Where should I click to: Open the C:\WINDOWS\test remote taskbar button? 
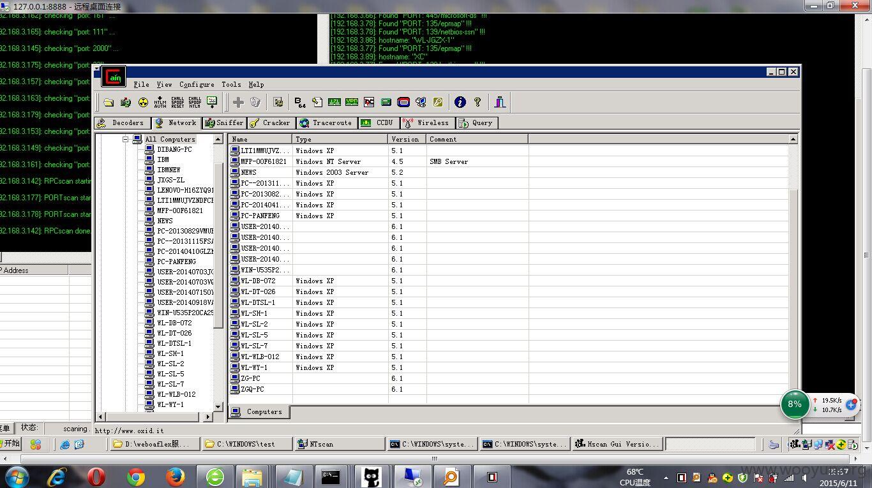246,444
